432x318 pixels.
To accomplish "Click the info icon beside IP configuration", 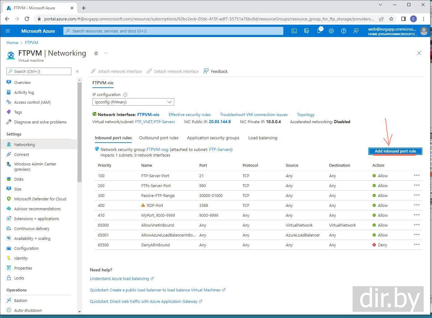I will point(125,95).
